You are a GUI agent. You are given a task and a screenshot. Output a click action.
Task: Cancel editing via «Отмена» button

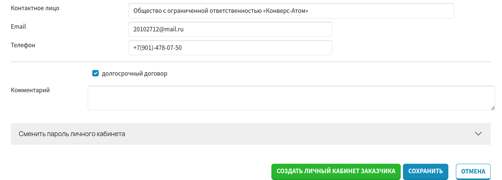point(473,171)
